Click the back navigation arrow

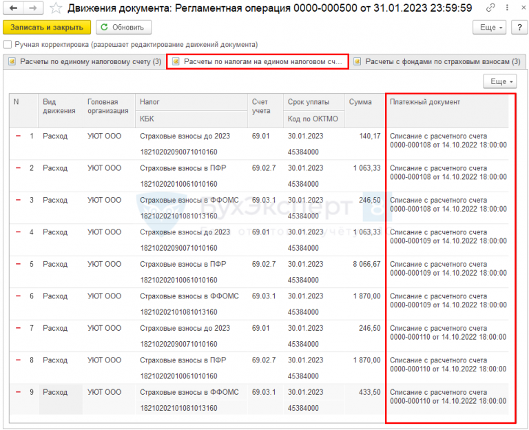pyautogui.click(x=13, y=8)
